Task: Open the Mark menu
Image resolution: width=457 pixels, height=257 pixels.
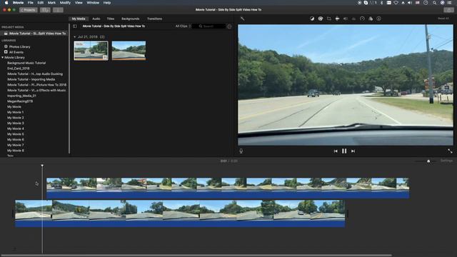Action: pos(51,3)
